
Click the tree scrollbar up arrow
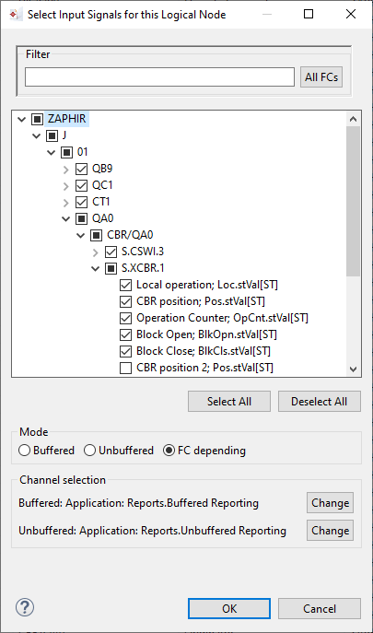[353, 119]
